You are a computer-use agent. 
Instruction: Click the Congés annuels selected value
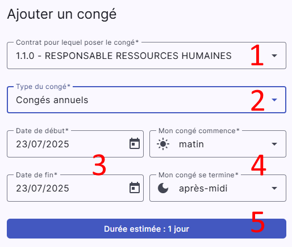pyautogui.click(x=52, y=100)
